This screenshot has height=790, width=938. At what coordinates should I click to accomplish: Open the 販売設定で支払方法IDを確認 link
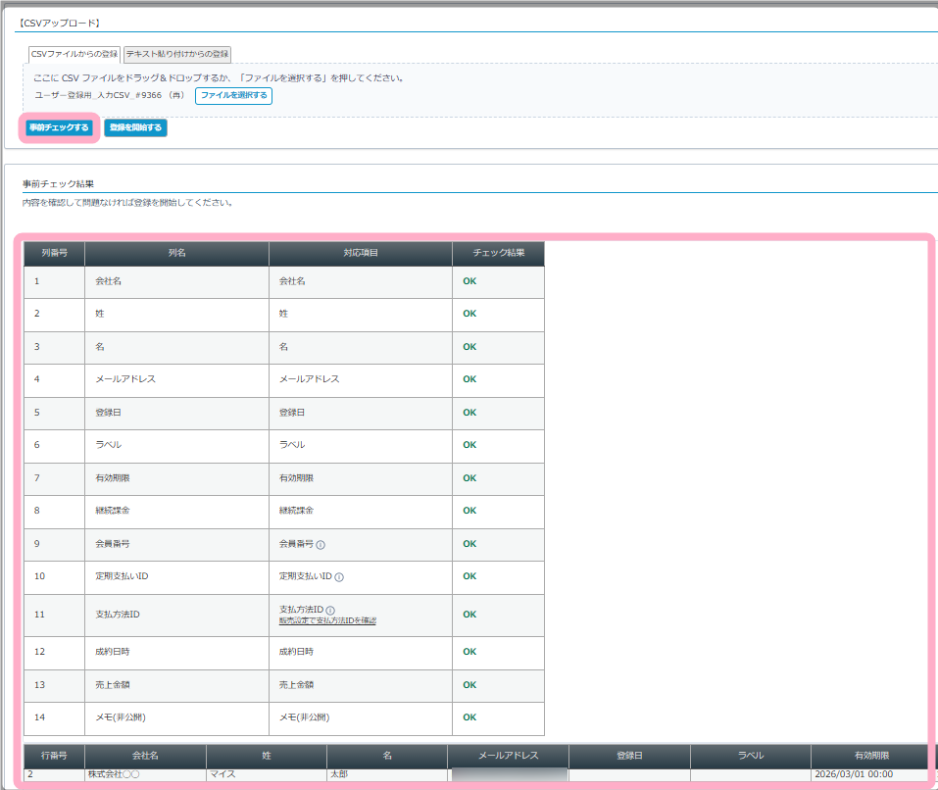point(327,621)
